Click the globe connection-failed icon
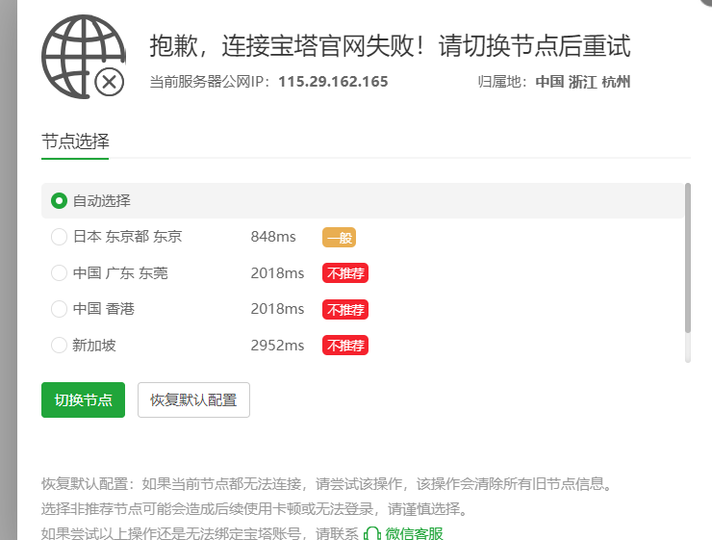This screenshot has height=540, width=712. click(x=84, y=57)
